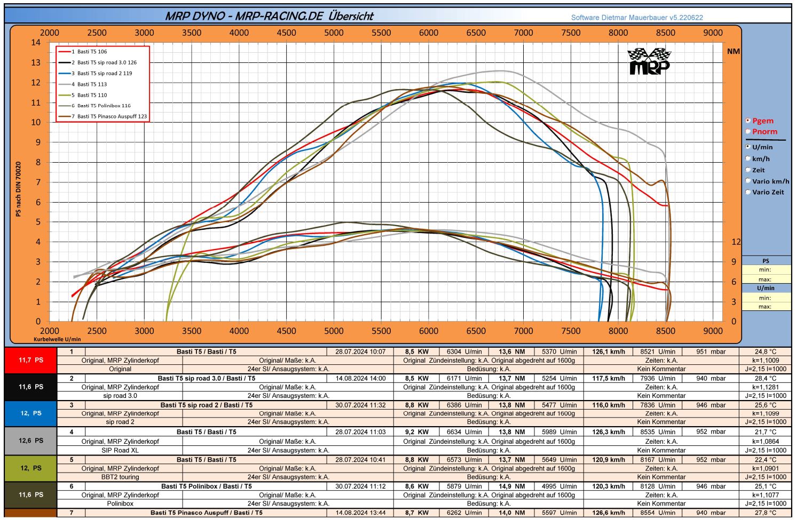Click legend entry Basti T5 113
The image size is (796, 520).
point(83,84)
